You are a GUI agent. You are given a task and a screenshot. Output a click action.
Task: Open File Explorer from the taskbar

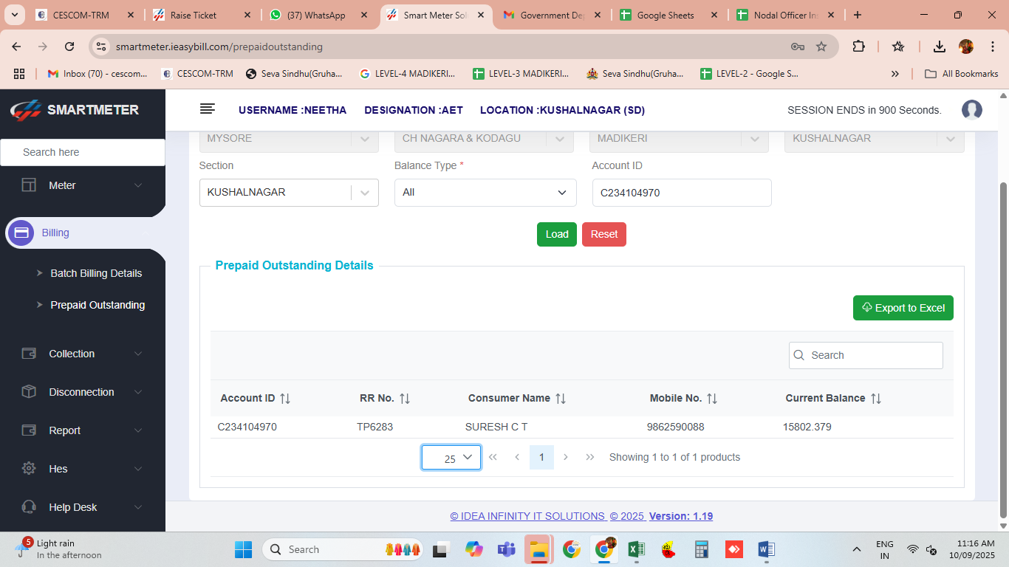538,549
